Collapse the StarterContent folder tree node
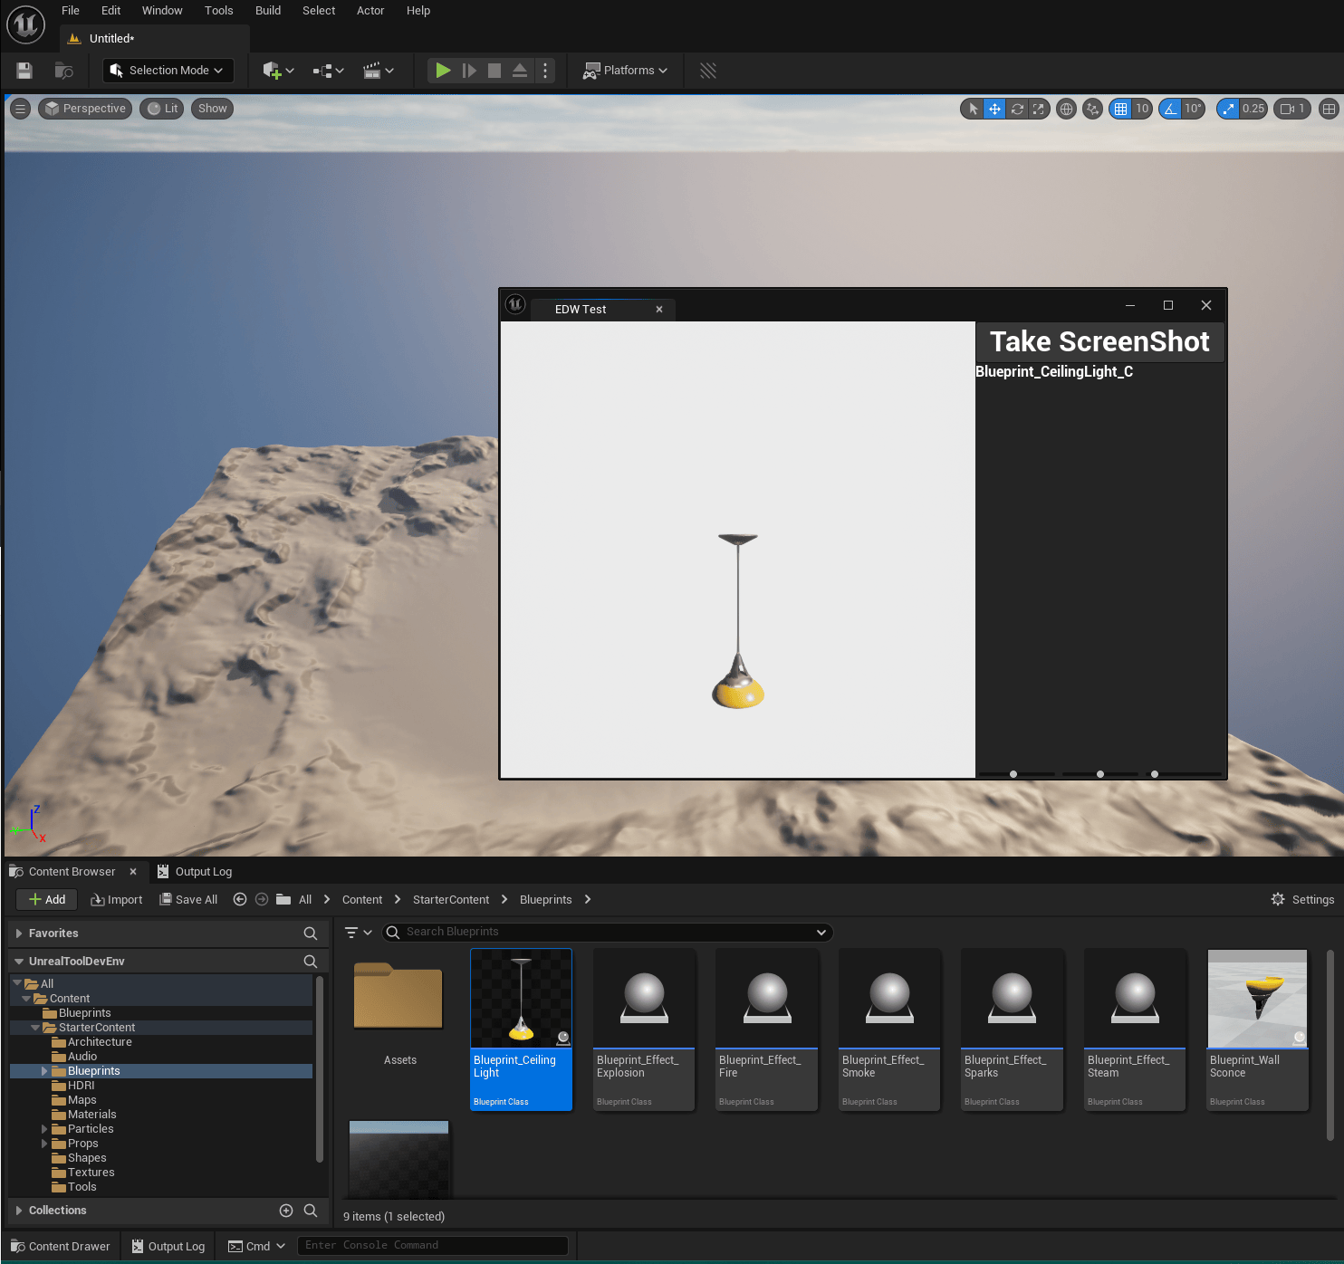Image resolution: width=1344 pixels, height=1264 pixels. 35,1028
